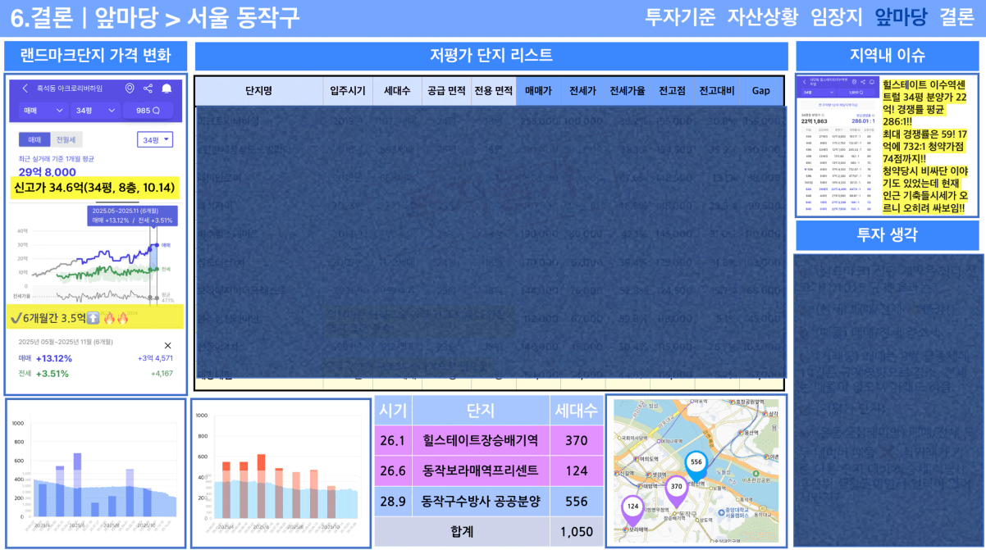Select the 370 purple map pin
The width and height of the screenshot is (986, 550).
pos(676,488)
